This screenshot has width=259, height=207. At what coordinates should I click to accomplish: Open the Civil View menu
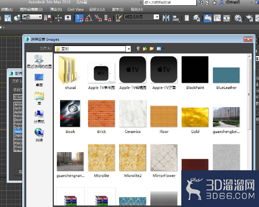click(76, 9)
